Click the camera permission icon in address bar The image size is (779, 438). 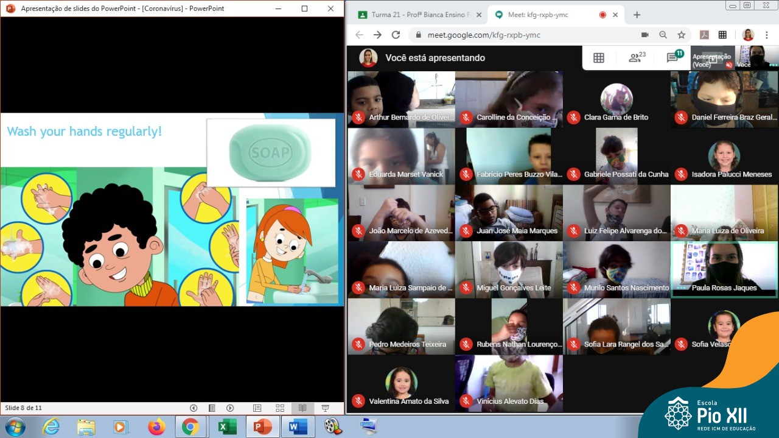coord(645,35)
